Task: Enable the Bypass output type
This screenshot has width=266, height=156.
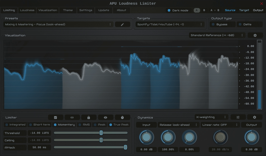Action: pyautogui.click(x=222, y=24)
